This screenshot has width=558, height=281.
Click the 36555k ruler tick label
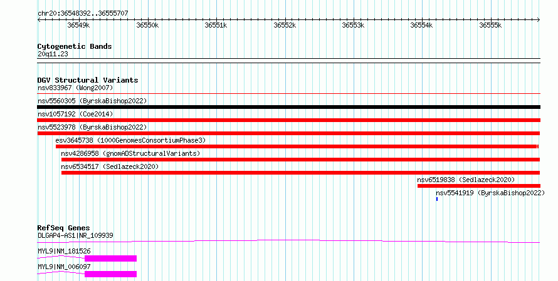(x=490, y=25)
